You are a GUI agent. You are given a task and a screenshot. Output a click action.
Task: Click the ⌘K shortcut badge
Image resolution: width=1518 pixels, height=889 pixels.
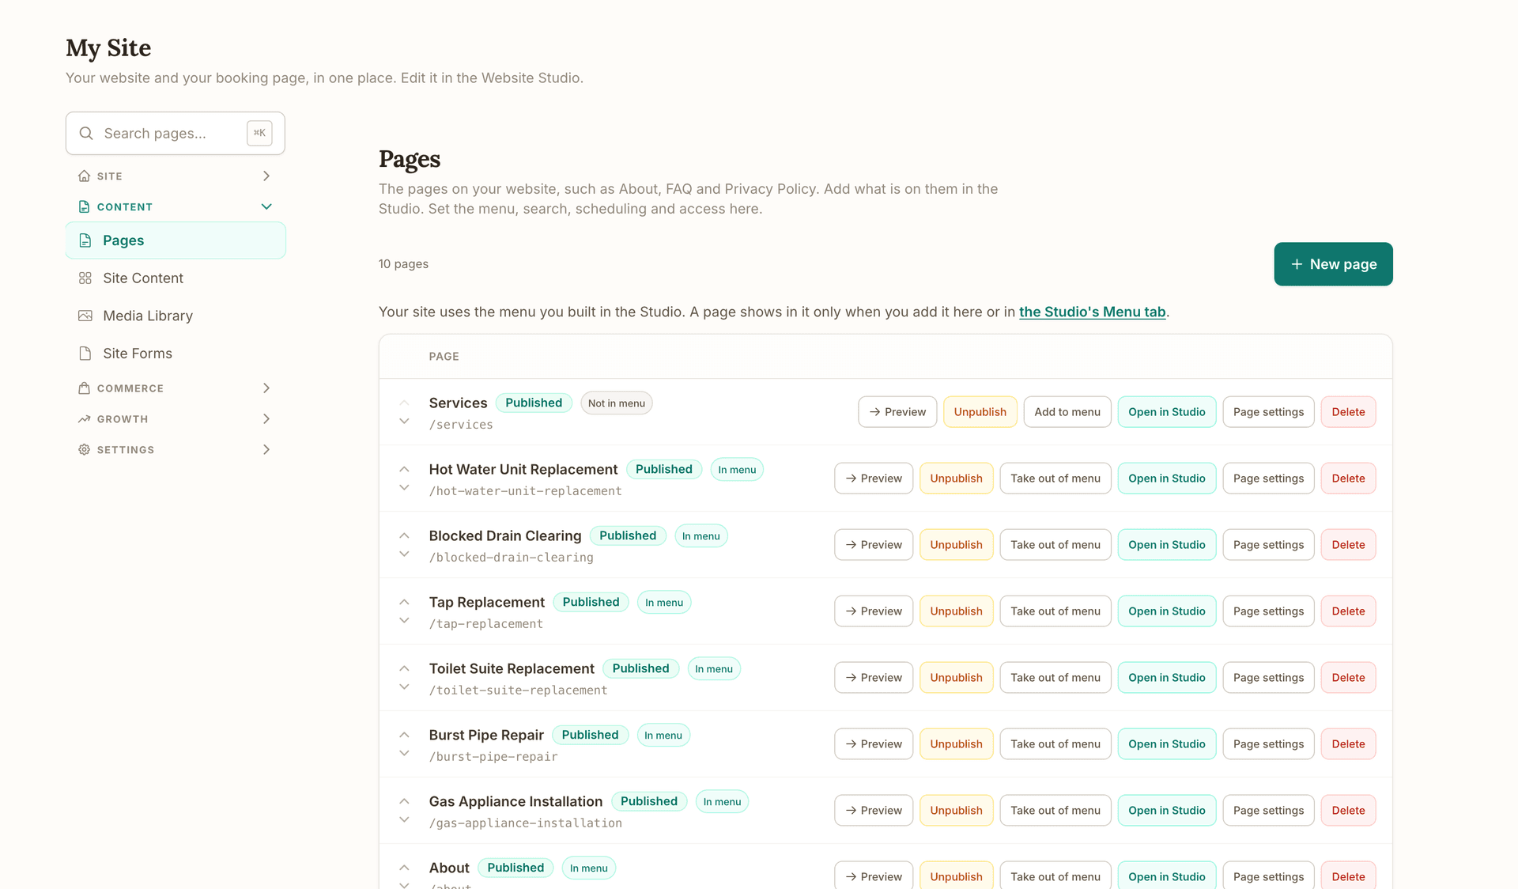click(x=259, y=133)
